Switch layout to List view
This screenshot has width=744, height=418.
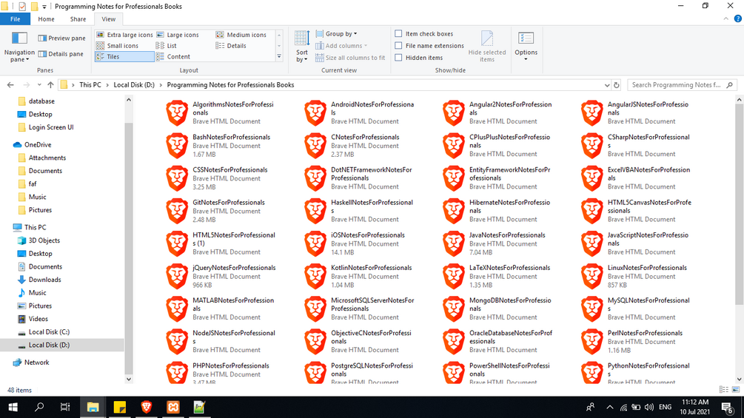(x=167, y=45)
